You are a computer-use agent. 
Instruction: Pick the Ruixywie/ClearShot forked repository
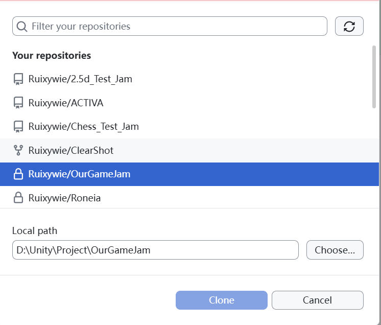(x=71, y=151)
